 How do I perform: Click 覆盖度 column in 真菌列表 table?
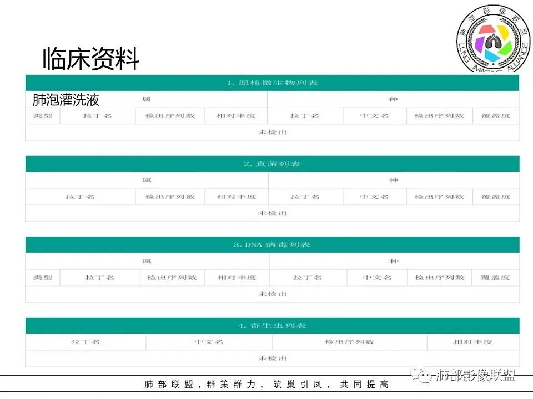click(x=496, y=197)
